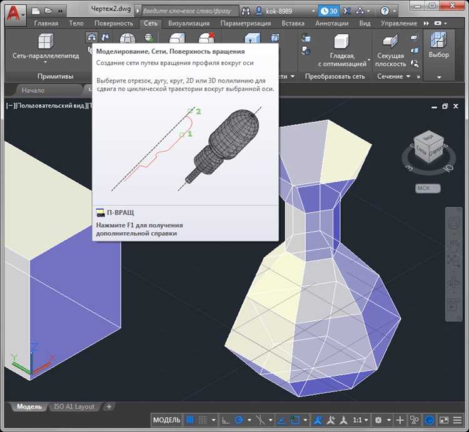Click the Гладкая с оптимизацией icon
Screen dimensions: 469x432
pyautogui.click(x=341, y=42)
